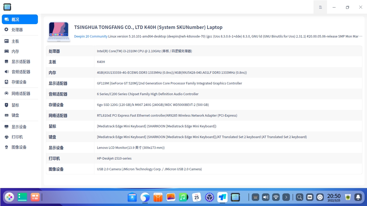The height and width of the screenshot is (206, 367).
Task: Open 打印机 printer page in sidebar
Action: click(20, 137)
